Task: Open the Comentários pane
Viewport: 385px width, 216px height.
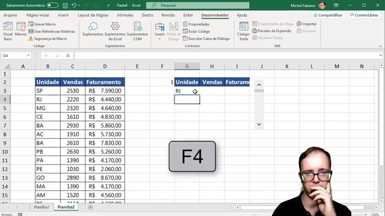Action: (364, 15)
